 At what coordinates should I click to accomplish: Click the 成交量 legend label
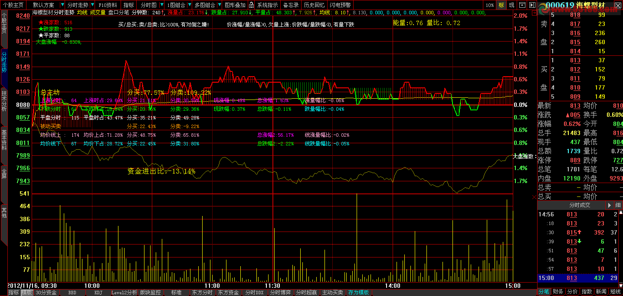pyautogui.click(x=98, y=13)
